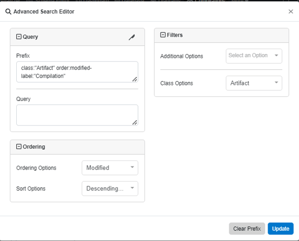The image size is (299, 241).
Task: Click the Additional Options label
Action: (182, 56)
